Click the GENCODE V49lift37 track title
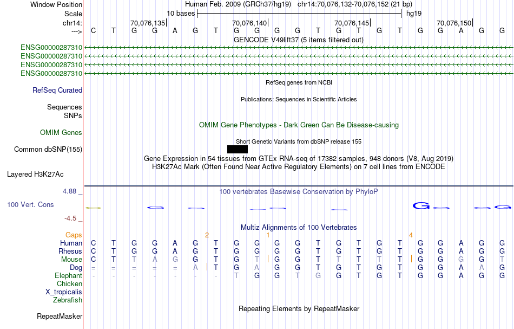514x329 pixels. pyautogui.click(x=299, y=40)
